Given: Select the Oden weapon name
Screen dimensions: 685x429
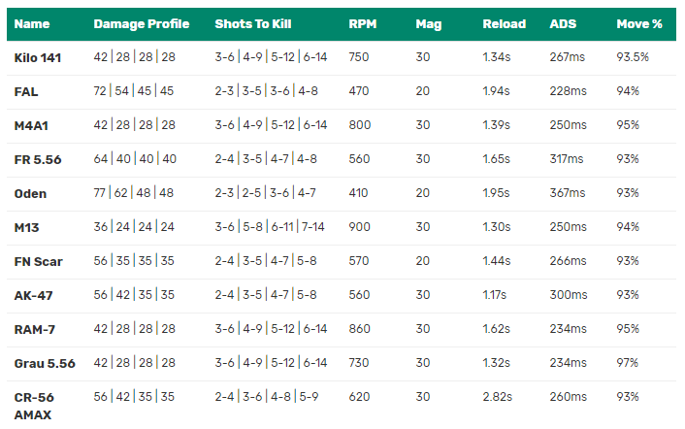Looking at the screenshot, I should pos(30,193).
